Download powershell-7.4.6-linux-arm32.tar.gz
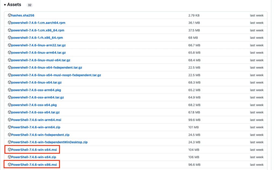 click(x=38, y=45)
